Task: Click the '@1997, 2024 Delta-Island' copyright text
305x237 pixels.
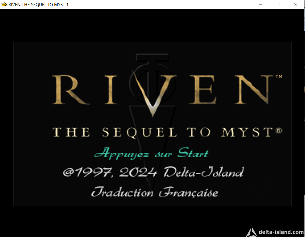Action: coord(154,172)
